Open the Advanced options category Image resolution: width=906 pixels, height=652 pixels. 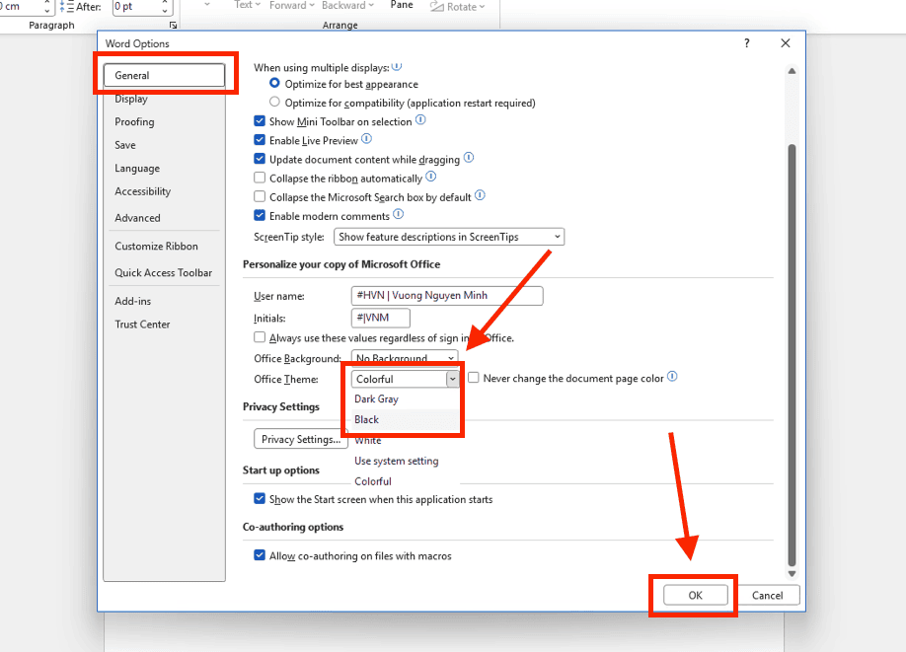137,218
